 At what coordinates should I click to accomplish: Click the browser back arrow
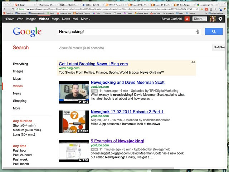pyautogui.click(x=5, y=9)
